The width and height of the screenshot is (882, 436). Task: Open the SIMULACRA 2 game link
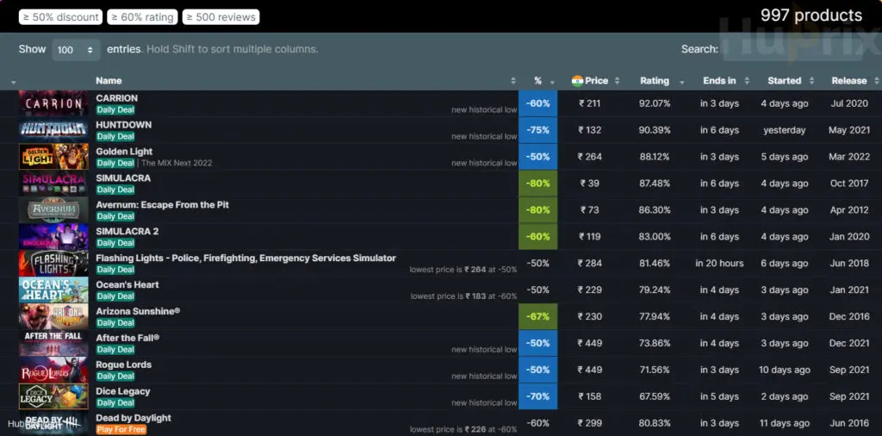click(x=127, y=232)
